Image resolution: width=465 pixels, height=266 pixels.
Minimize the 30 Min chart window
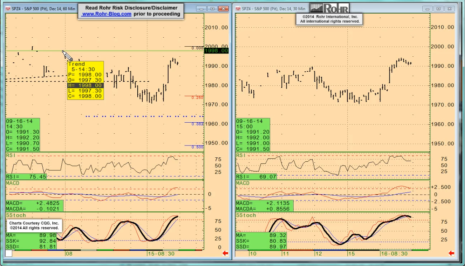[428, 9]
